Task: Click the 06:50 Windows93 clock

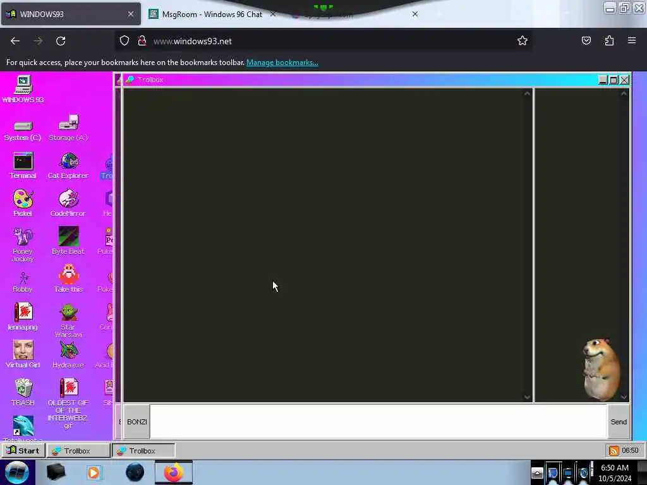Action: click(630, 450)
